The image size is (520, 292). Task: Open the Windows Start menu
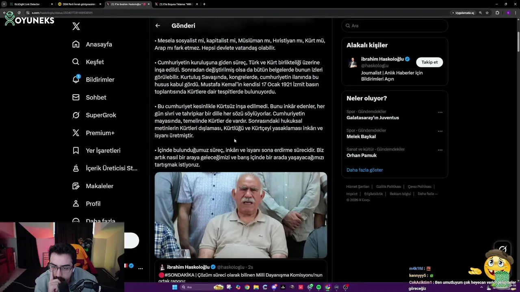(x=175, y=287)
